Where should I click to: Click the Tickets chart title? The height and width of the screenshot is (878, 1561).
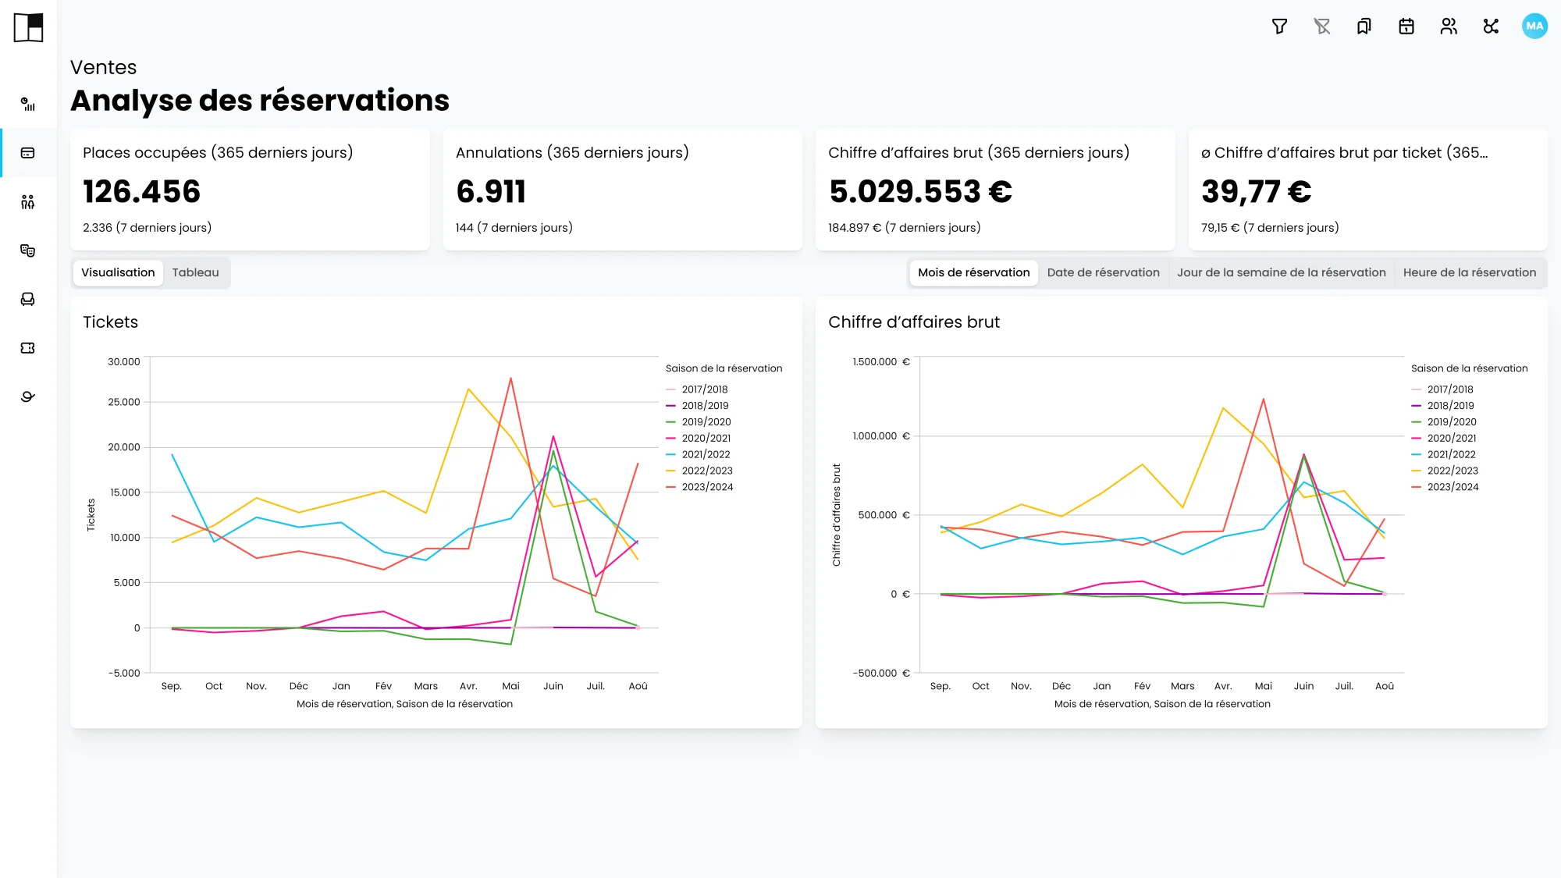[110, 322]
